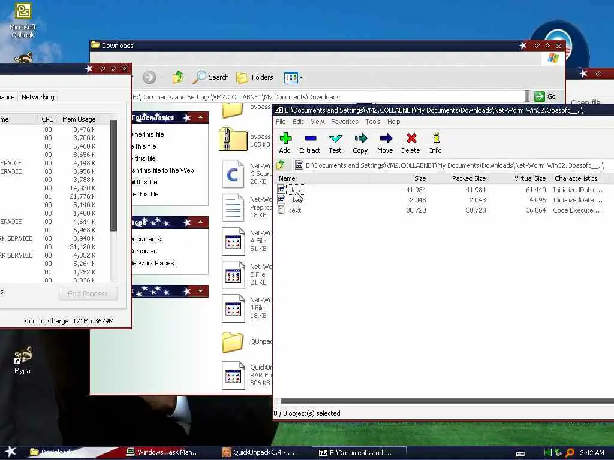Open the View menu in 7-Zip
614x460 pixels.
pyautogui.click(x=317, y=122)
